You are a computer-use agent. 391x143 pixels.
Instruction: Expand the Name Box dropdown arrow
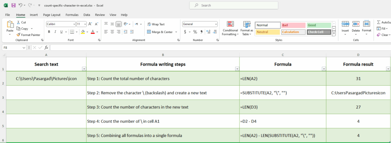pos(24,47)
